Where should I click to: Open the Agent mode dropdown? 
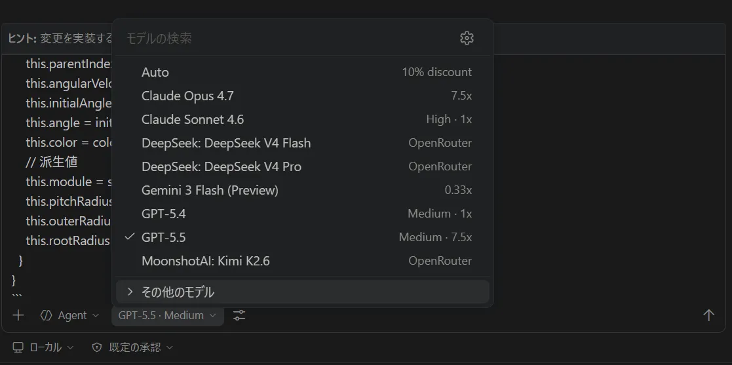pos(70,315)
